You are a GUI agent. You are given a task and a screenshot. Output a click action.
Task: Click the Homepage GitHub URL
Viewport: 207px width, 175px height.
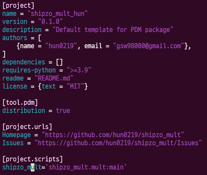(x=113, y=135)
